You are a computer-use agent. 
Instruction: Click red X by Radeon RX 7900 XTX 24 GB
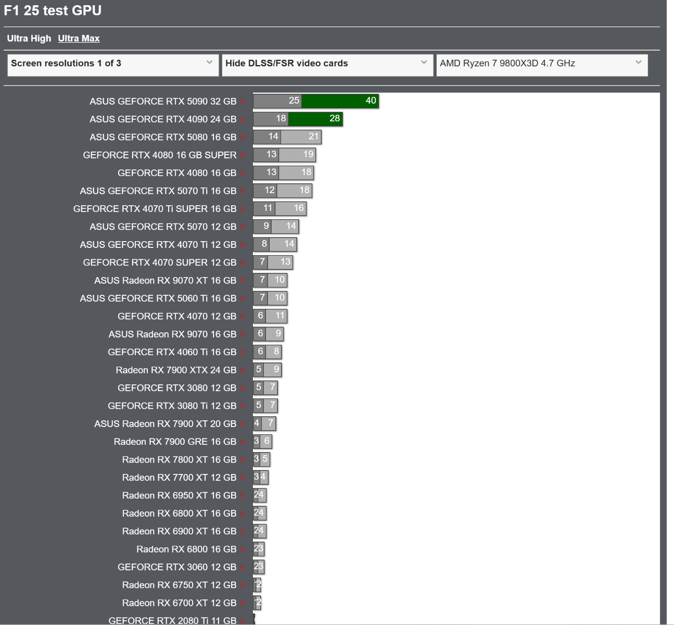243,371
